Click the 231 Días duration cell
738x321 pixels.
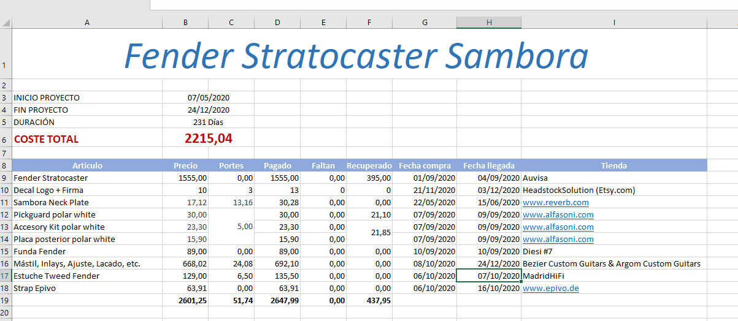208,122
